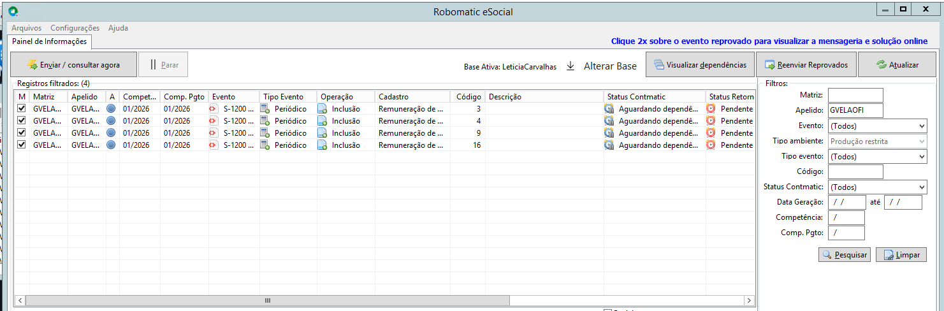Screen dimensions: 944x311
Task: Click the Apelido filter field GVELAOFI
Action: coord(855,110)
